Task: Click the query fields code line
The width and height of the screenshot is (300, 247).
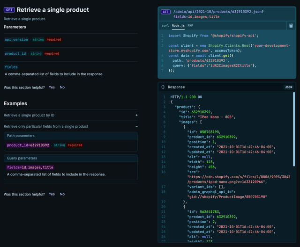Action: [x=214, y=65]
